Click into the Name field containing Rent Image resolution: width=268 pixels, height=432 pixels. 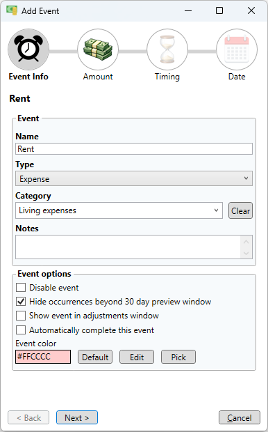point(134,149)
